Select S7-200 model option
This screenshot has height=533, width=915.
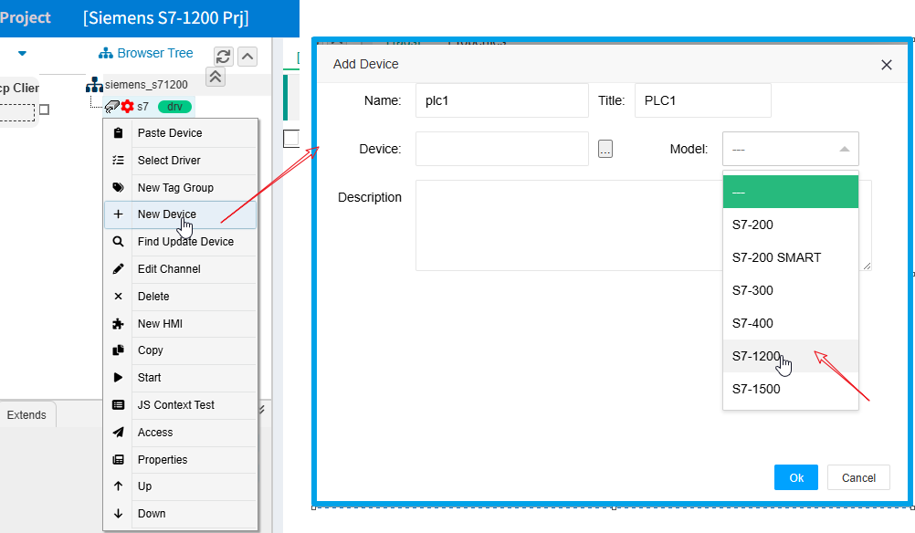(x=791, y=225)
